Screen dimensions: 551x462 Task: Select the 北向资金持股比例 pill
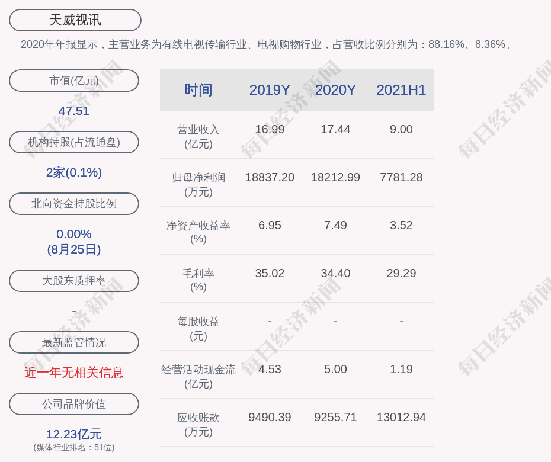(x=74, y=204)
